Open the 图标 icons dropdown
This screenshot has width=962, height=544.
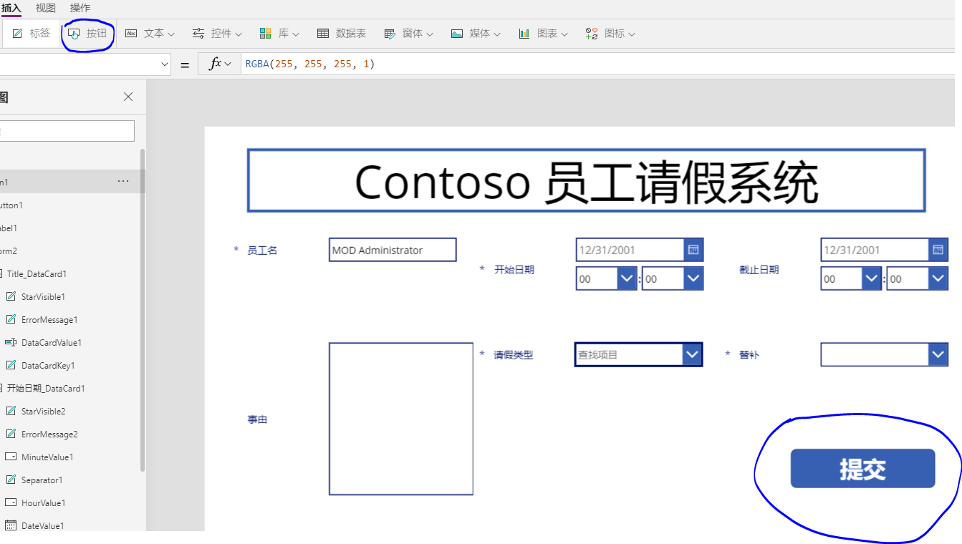[610, 34]
